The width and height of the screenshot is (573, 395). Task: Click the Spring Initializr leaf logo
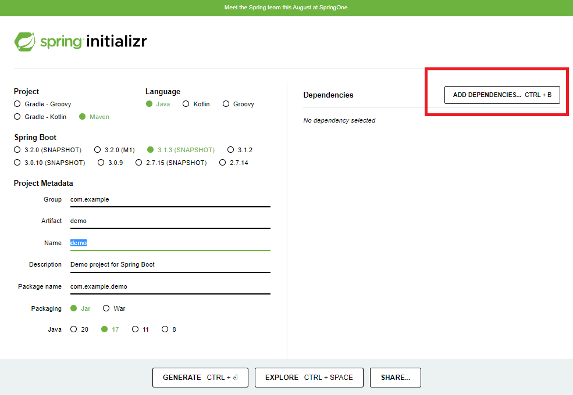tap(25, 42)
